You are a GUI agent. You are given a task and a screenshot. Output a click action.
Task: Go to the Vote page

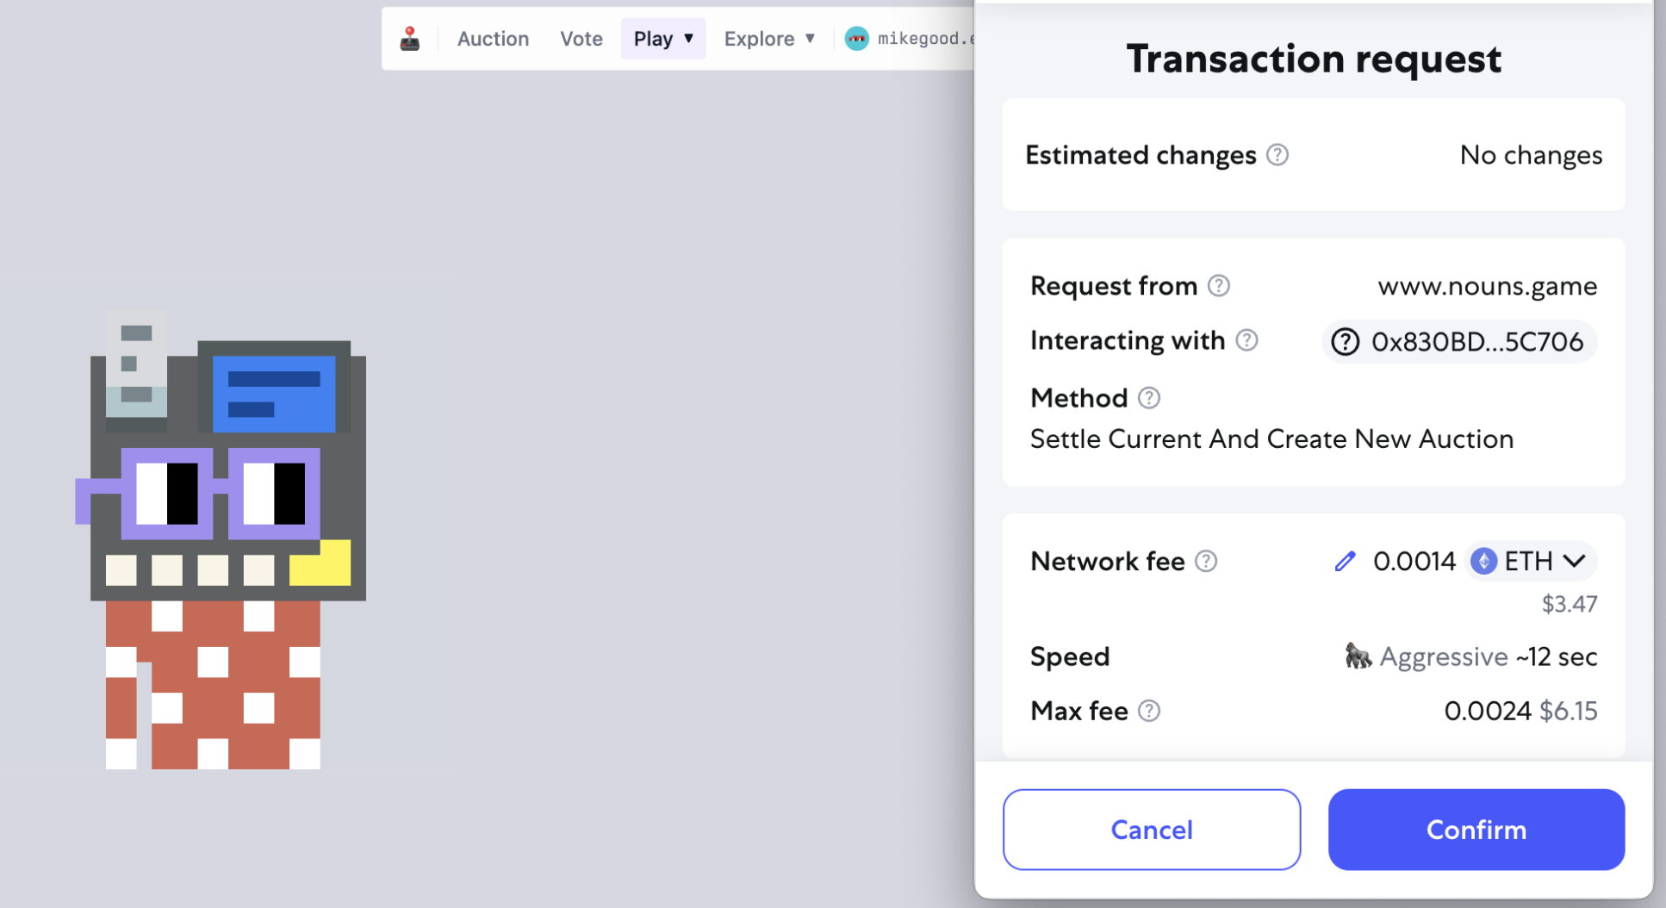(x=581, y=39)
